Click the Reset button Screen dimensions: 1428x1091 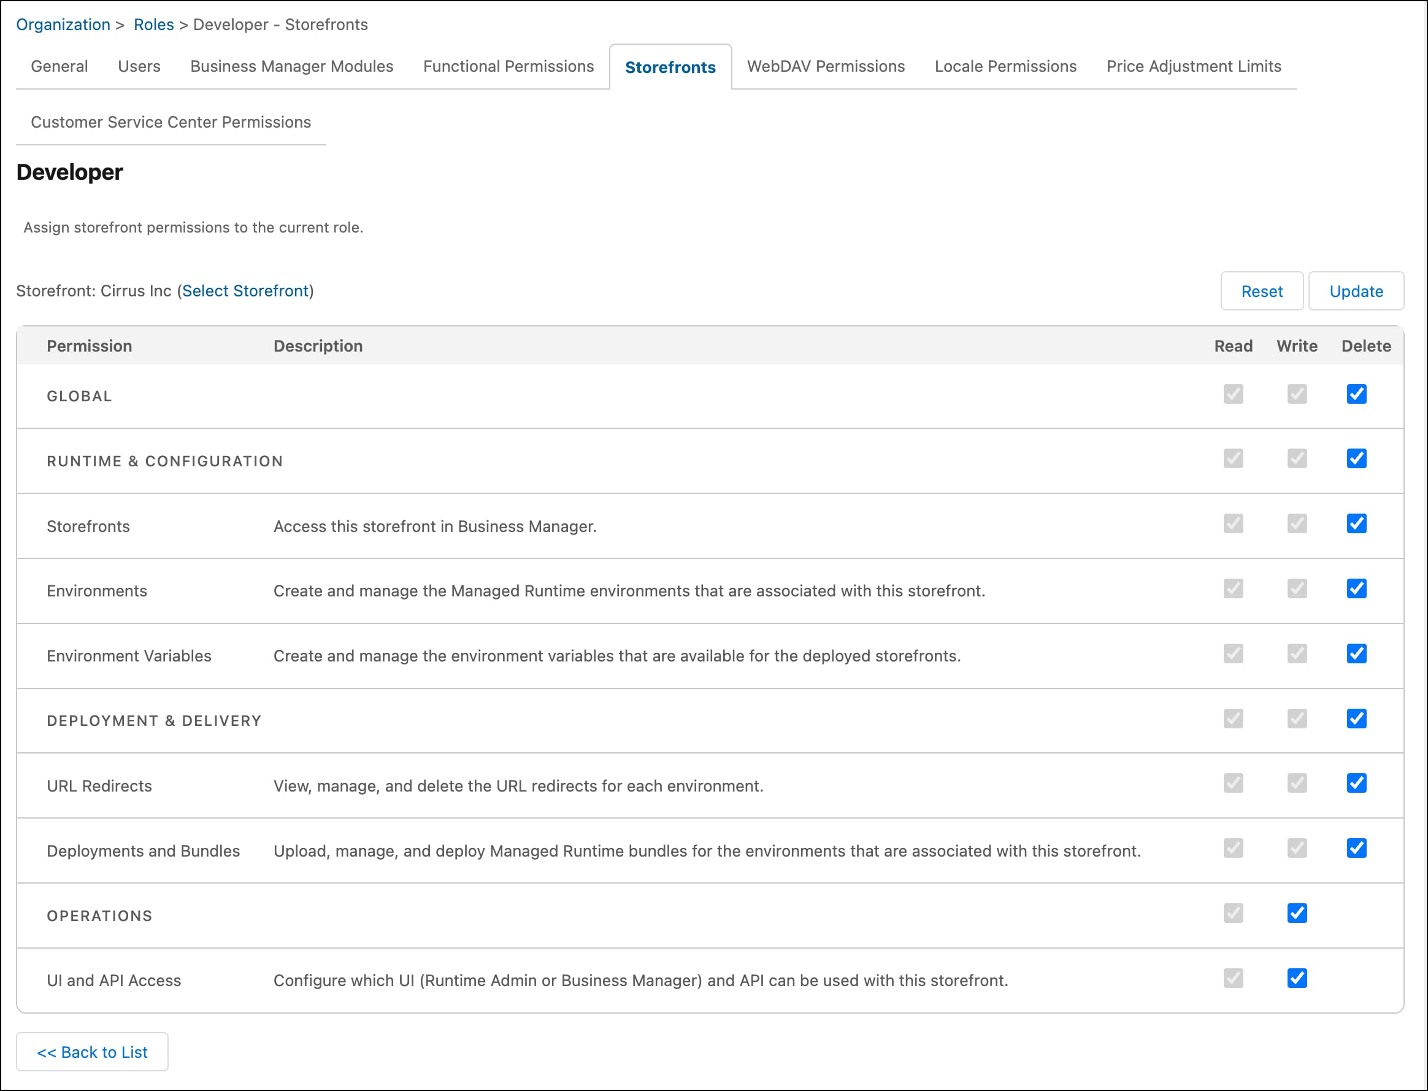(x=1262, y=291)
